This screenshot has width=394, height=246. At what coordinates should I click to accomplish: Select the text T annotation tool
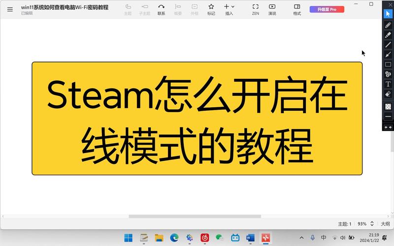tap(388, 84)
